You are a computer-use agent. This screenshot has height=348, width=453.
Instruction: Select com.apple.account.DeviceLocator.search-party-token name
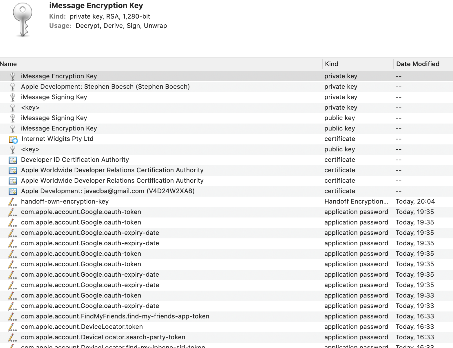103,337
